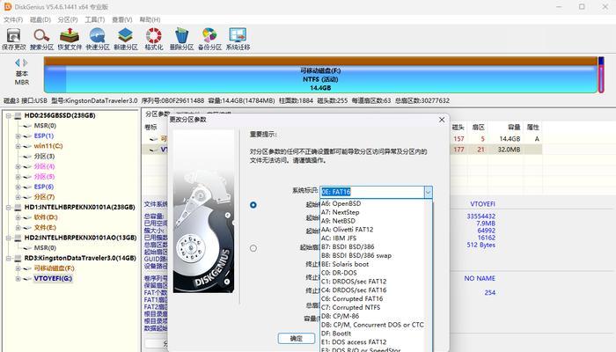
Task: Expand the ESP(1) partition node
Action: [x=18, y=136]
